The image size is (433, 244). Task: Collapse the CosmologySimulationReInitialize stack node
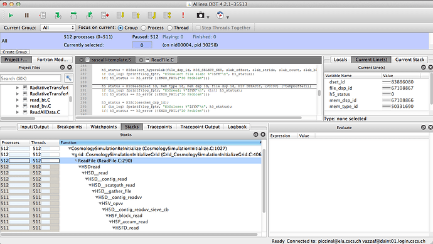(70, 149)
